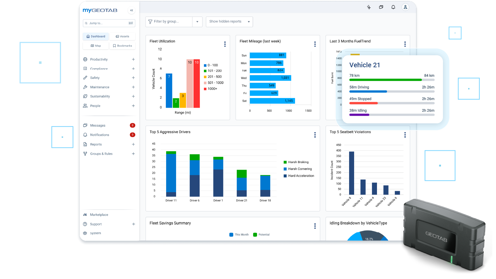Viewport: 496px width, 279px height.
Task: Open Fleet Mileage card options menu
Action: (x=315, y=44)
